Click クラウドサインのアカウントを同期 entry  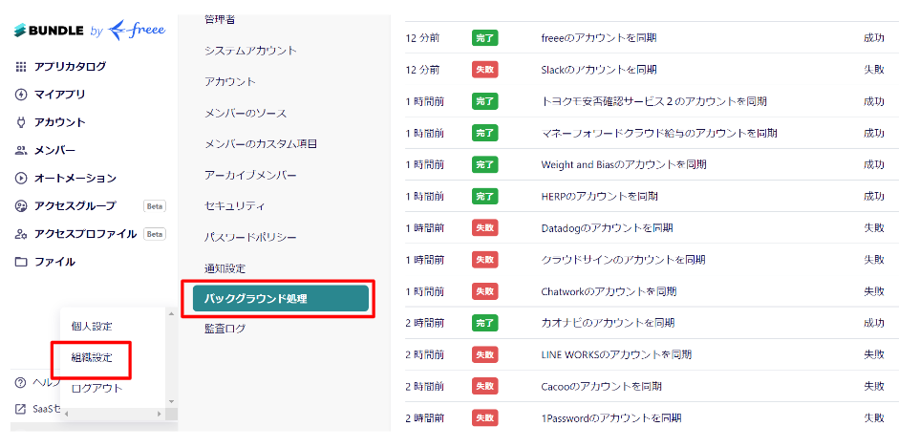tap(623, 260)
